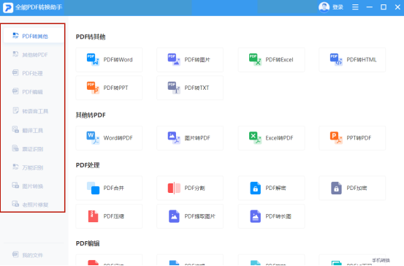Viewport: 404px width, 266px height.
Task: Launch the PPT转PDF tool
Action: [x=352, y=138]
